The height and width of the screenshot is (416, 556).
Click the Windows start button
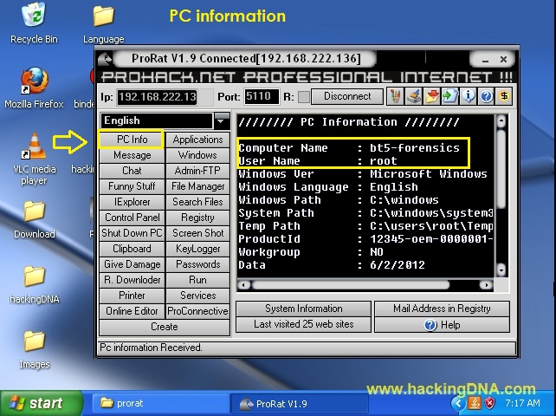(x=40, y=403)
